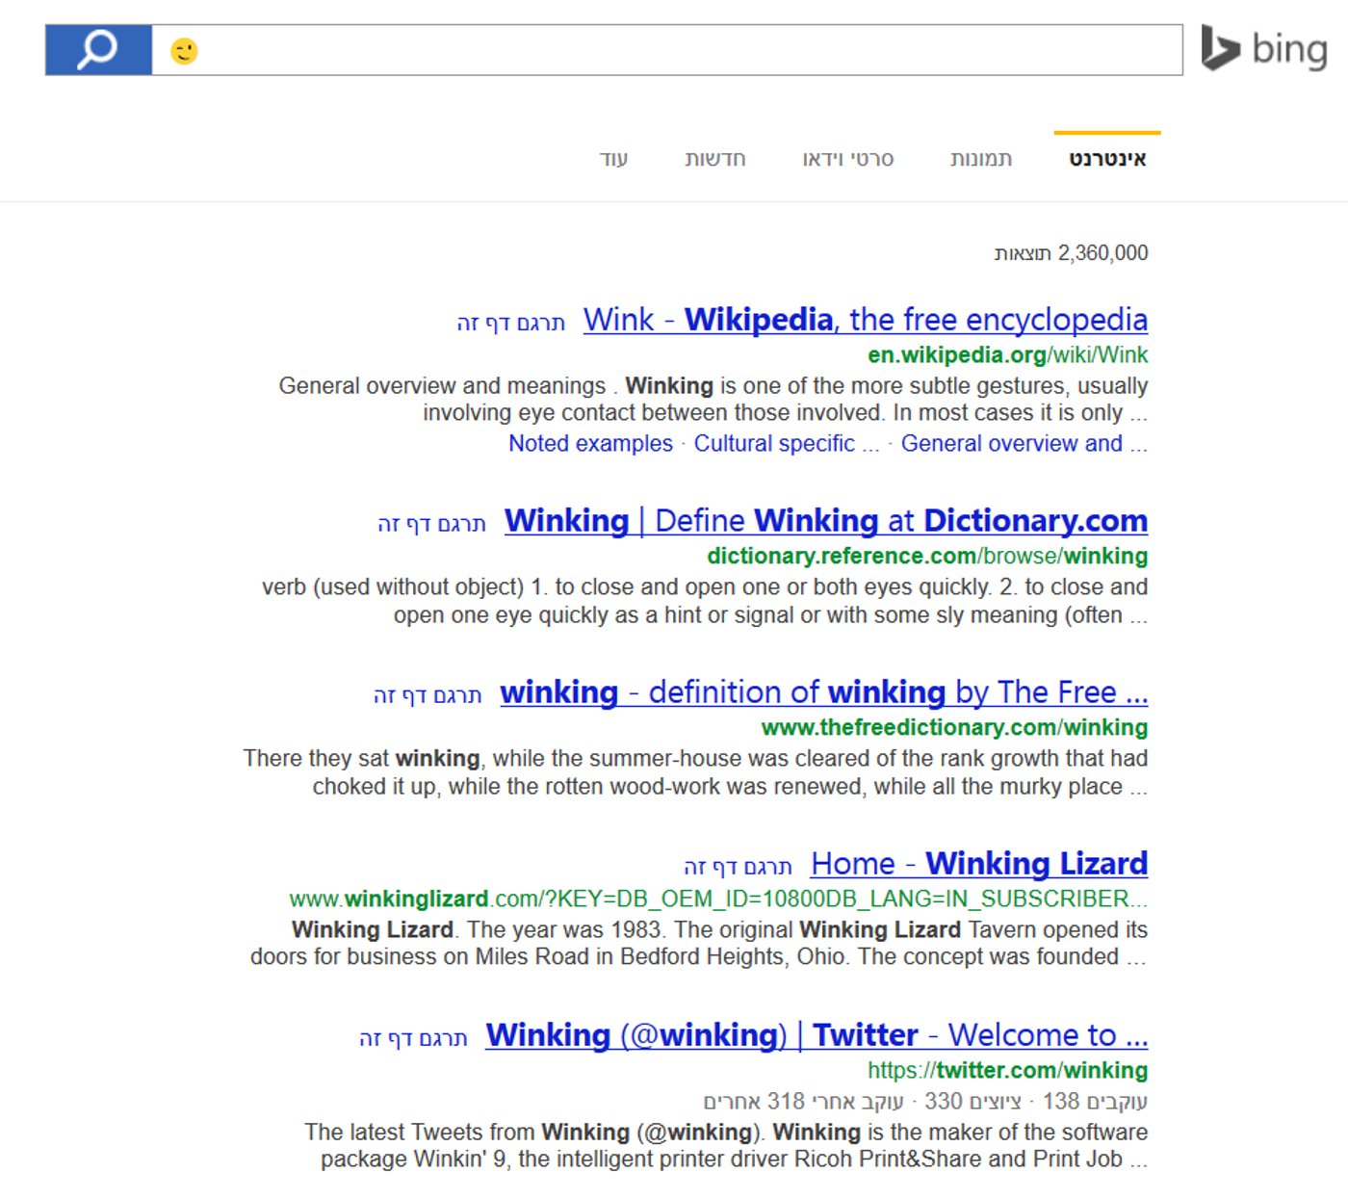Translate the Wikipedia result page
The width and height of the screenshot is (1348, 1199).
pyautogui.click(x=511, y=323)
